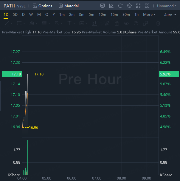The width and height of the screenshot is (180, 181).
Task: Open the More timeframes dropdown
Action: point(149,15)
